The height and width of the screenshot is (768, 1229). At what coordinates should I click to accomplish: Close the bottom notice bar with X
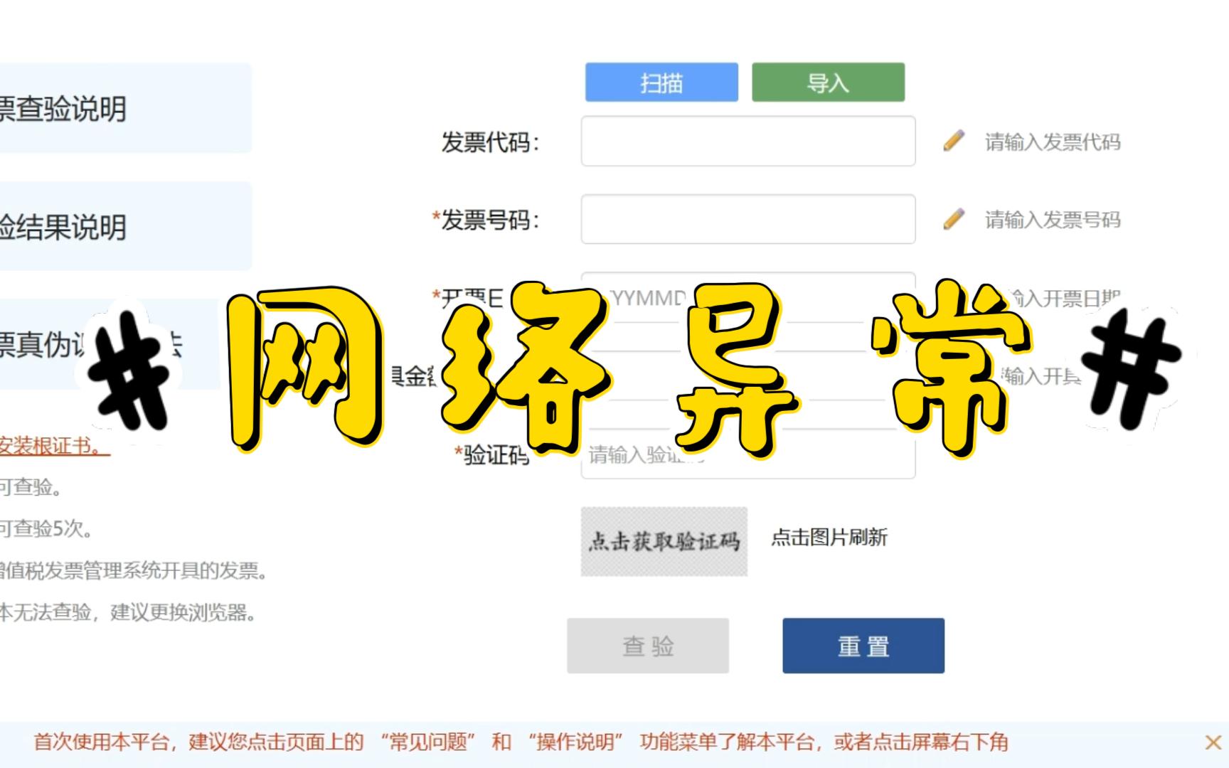coord(1213,743)
